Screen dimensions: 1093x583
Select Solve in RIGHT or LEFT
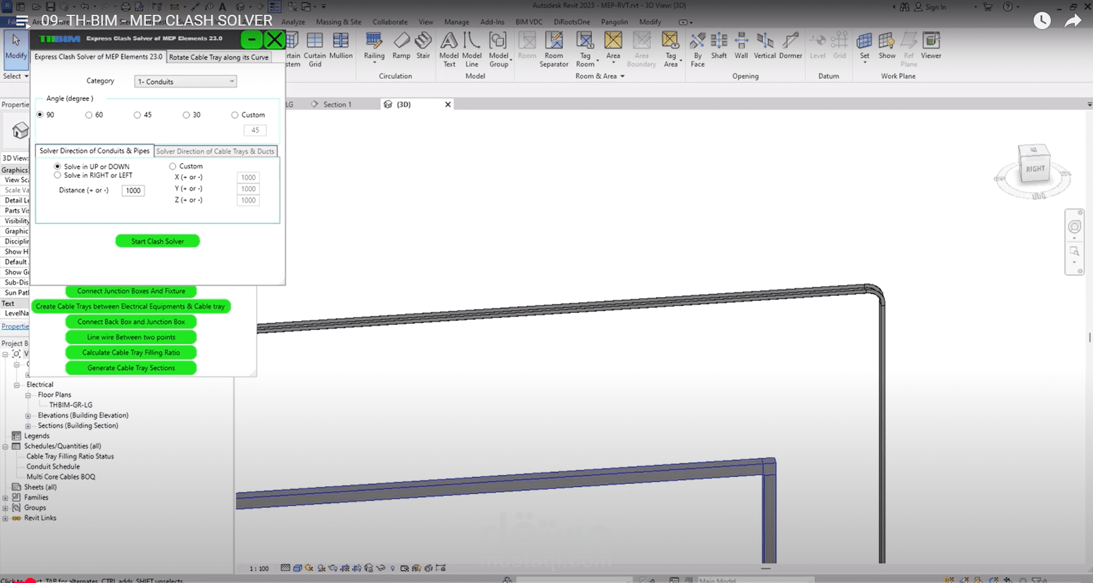(57, 175)
